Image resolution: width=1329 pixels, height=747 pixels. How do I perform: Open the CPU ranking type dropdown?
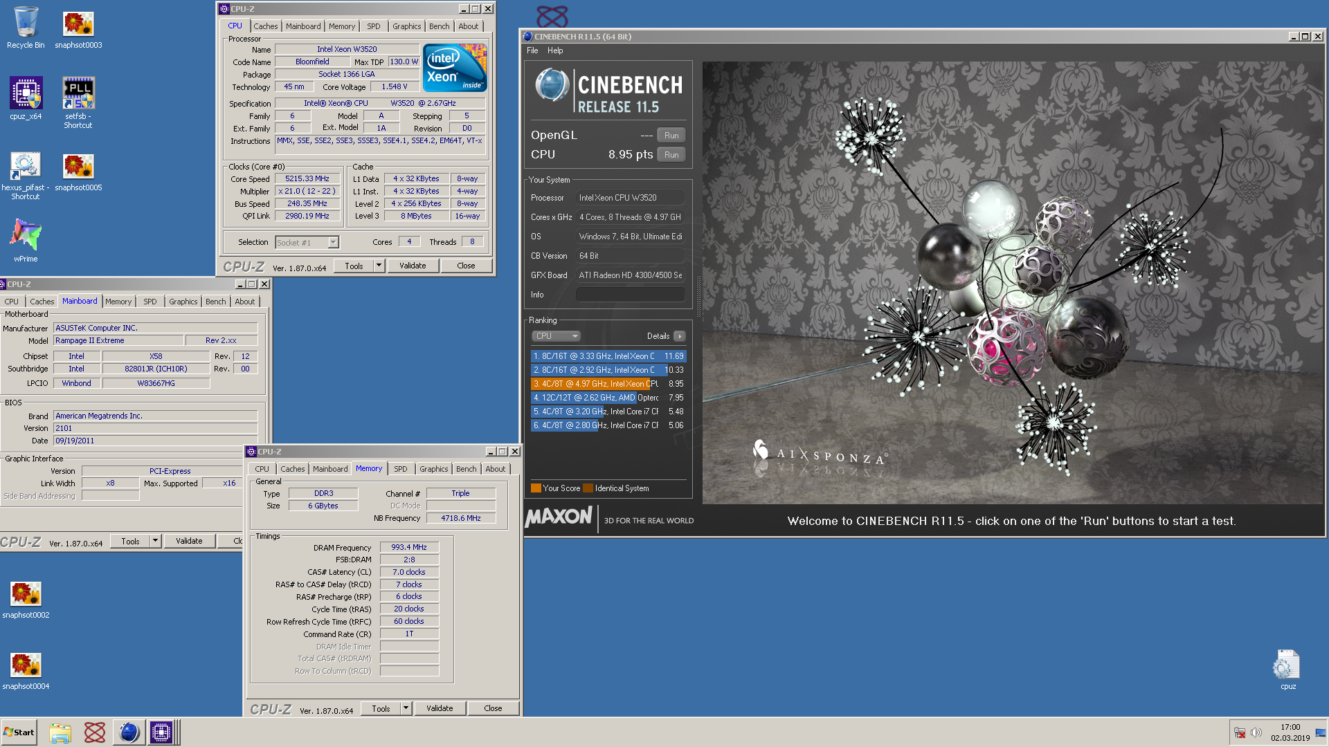click(556, 336)
